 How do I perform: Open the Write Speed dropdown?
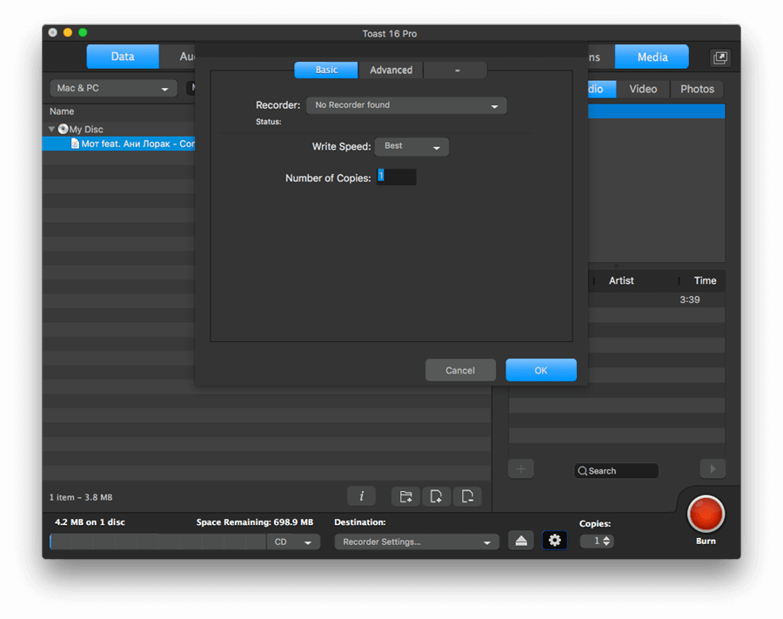tap(412, 146)
